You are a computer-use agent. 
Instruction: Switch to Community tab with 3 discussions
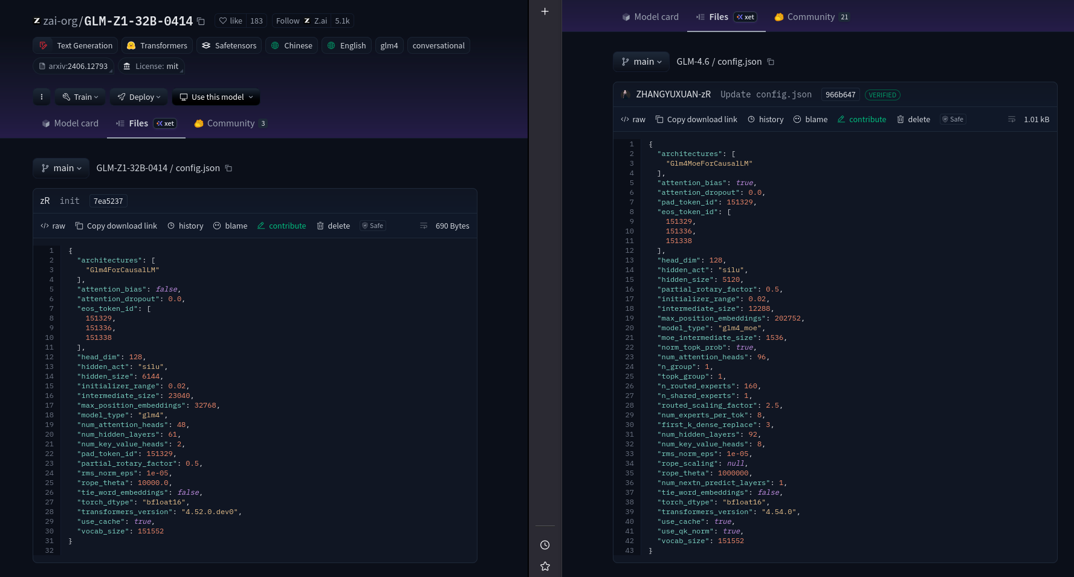click(230, 123)
